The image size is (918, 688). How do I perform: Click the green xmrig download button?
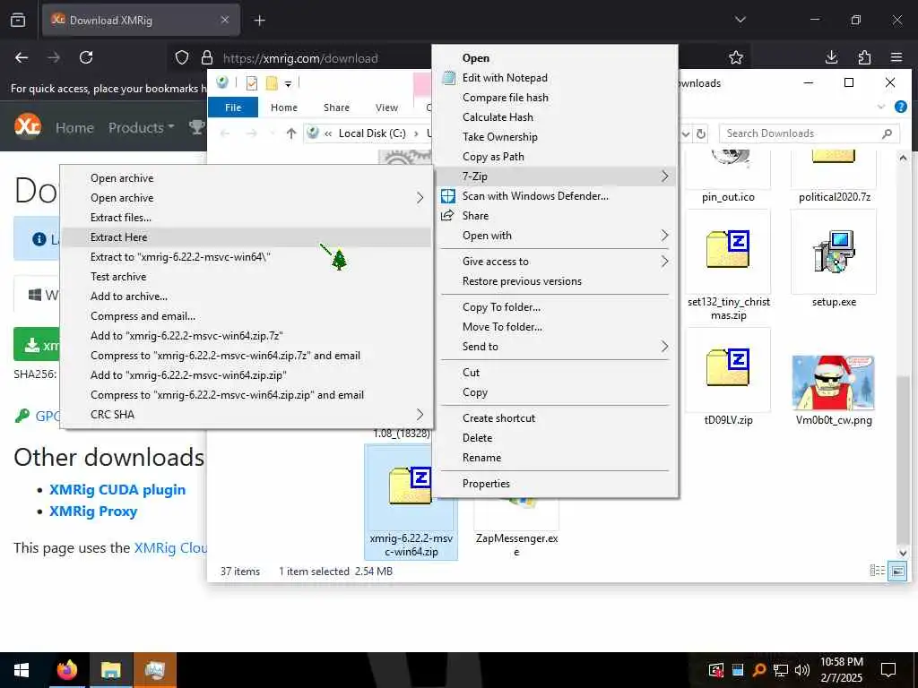coord(36,344)
